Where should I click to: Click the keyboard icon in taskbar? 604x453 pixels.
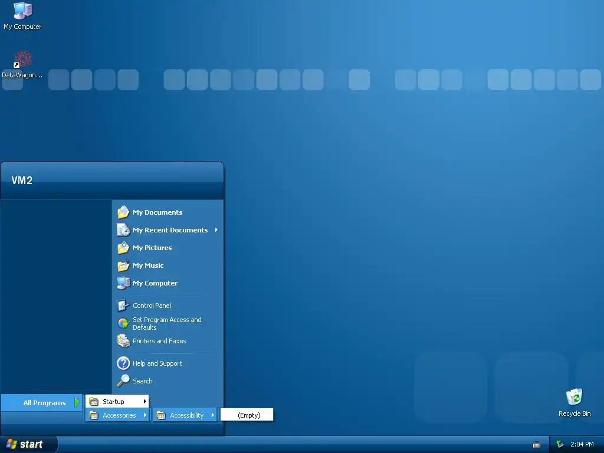[537, 445]
